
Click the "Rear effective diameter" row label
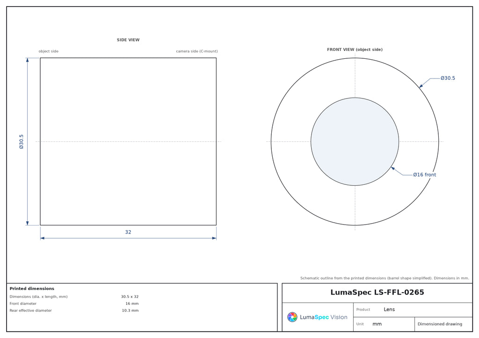(30, 310)
